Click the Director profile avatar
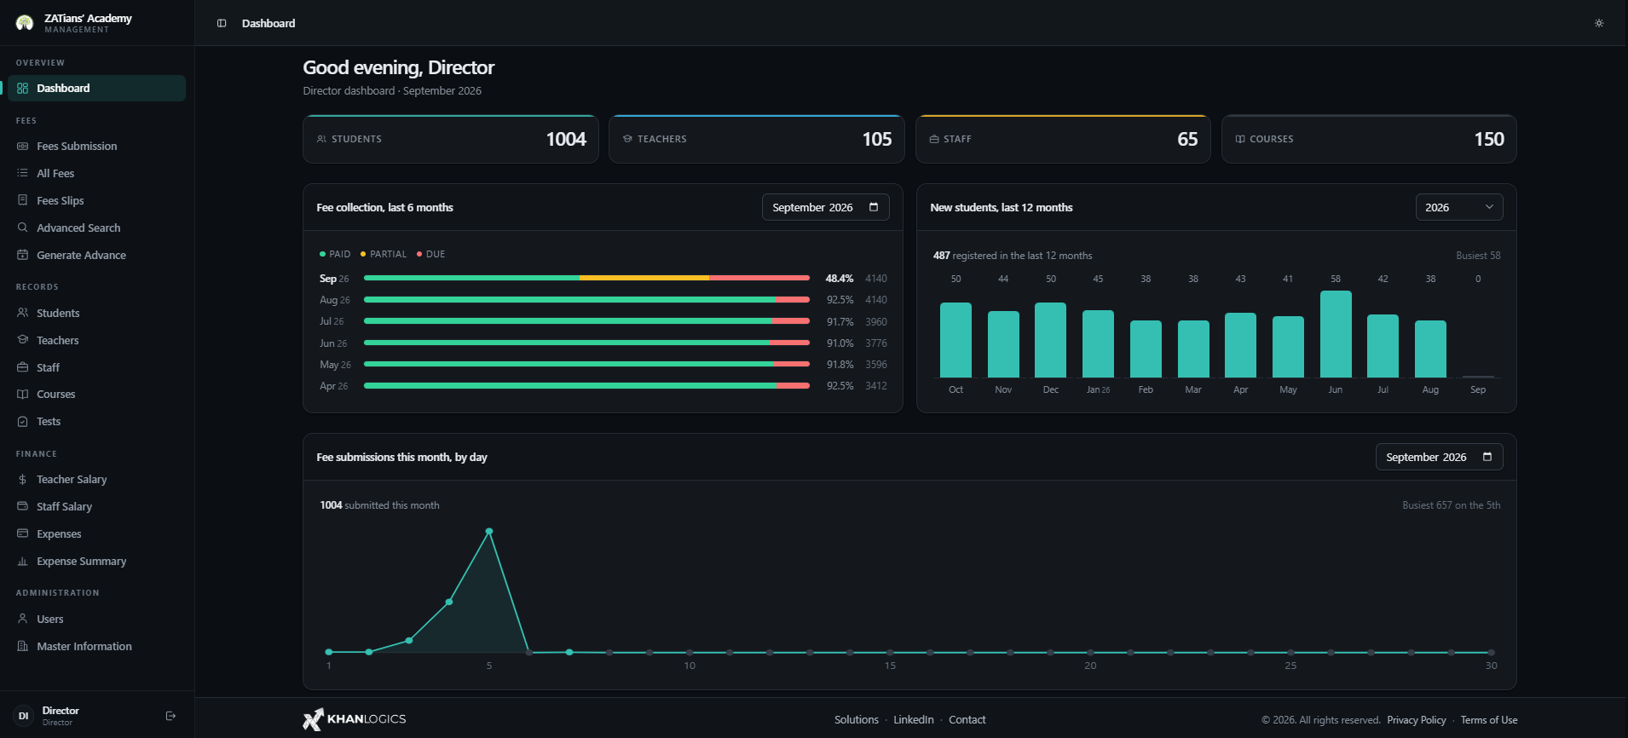 [x=23, y=716]
